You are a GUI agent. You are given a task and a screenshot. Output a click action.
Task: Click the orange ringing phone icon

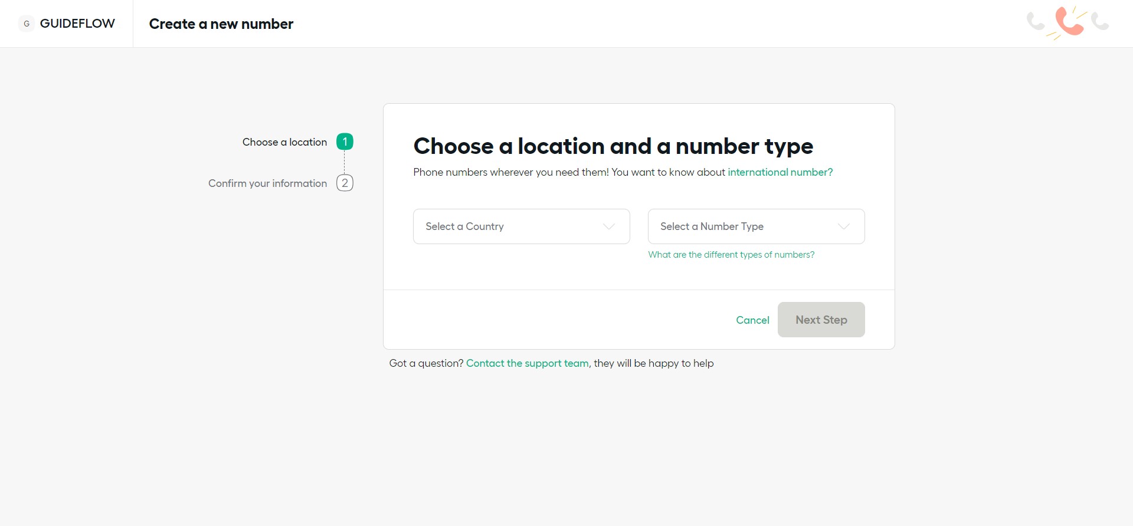tap(1069, 22)
